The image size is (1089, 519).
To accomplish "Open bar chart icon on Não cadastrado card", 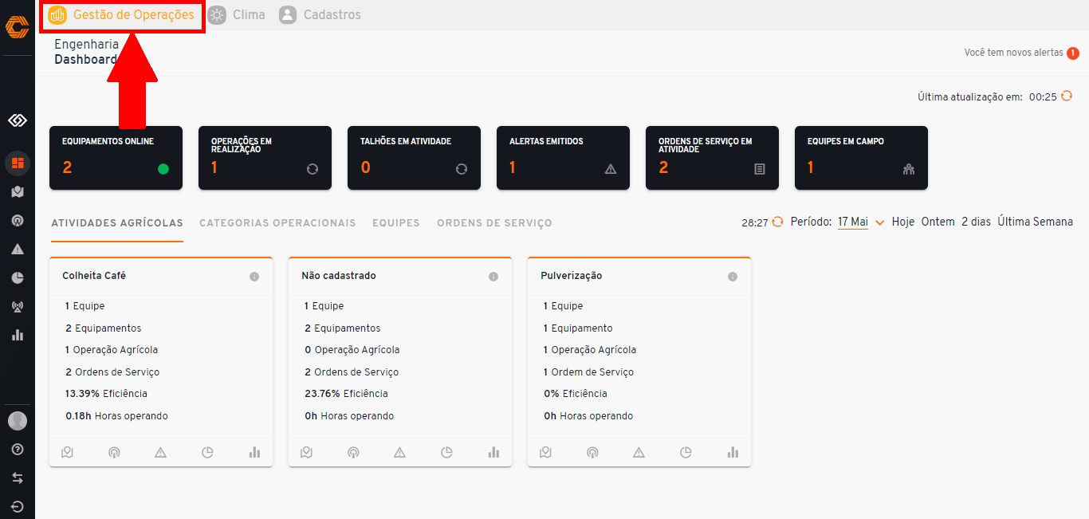I will (493, 452).
